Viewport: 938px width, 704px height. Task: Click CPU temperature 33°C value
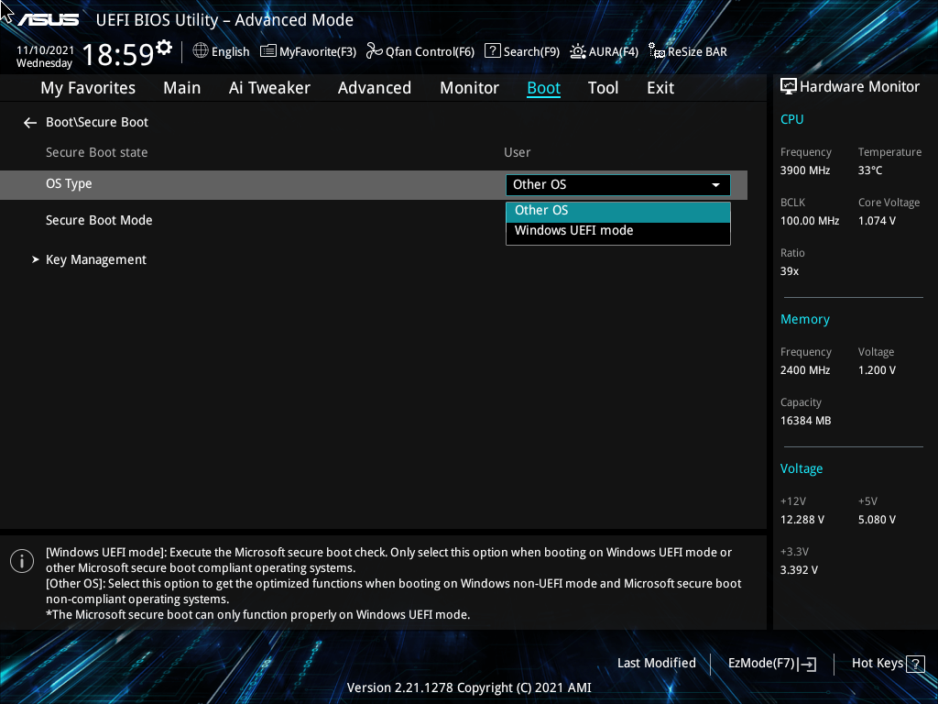pos(870,170)
